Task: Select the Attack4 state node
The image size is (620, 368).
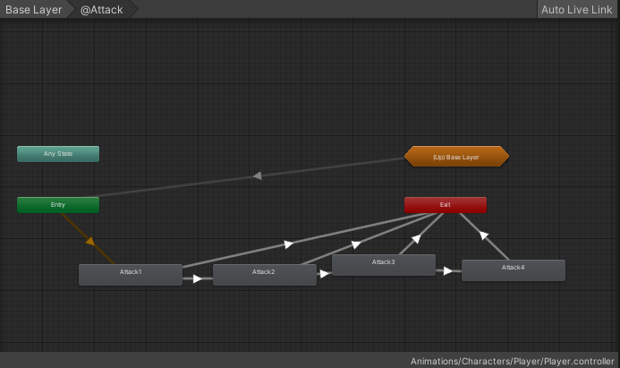Action: (x=514, y=270)
